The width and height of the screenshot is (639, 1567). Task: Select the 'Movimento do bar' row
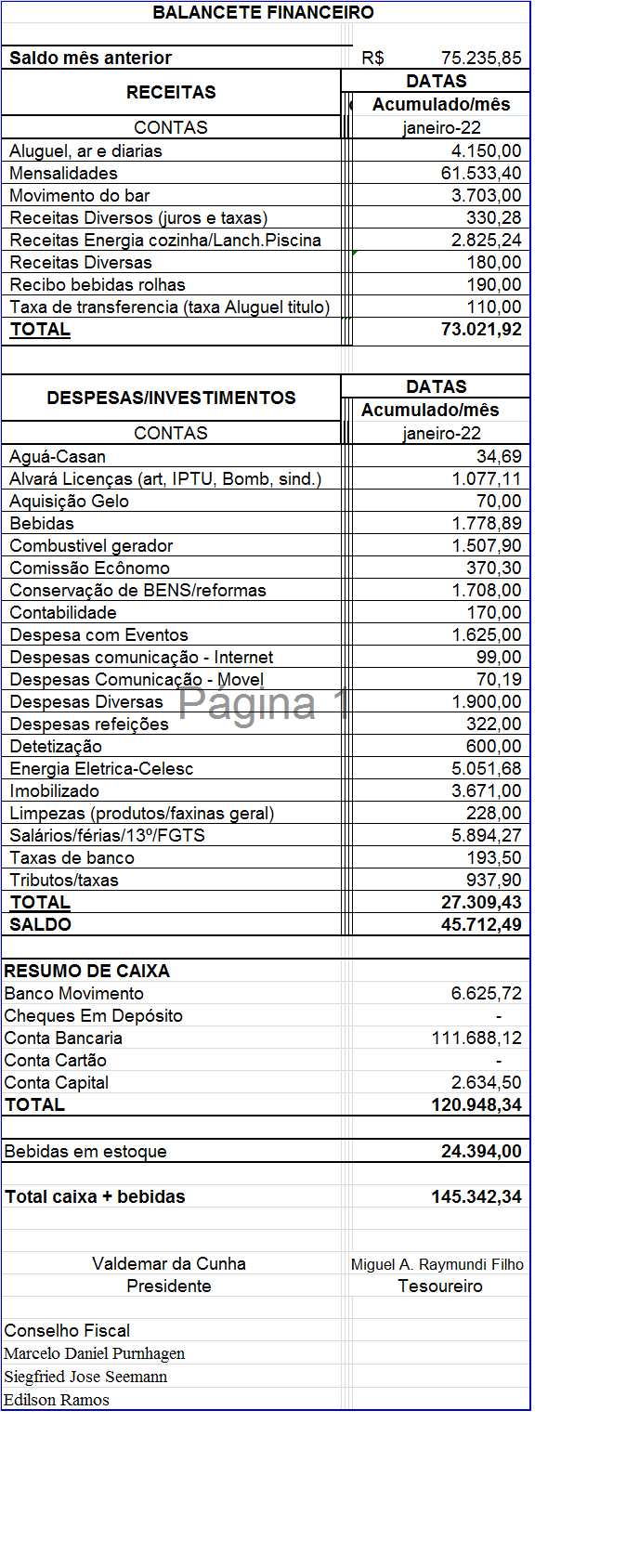pyautogui.click(x=266, y=195)
